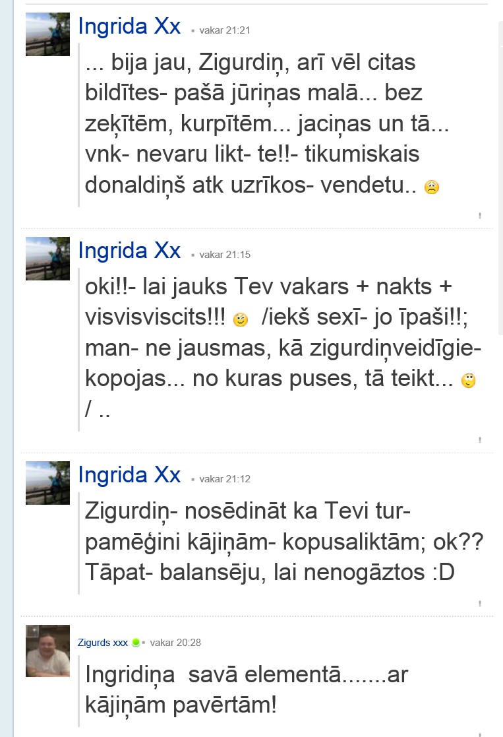
Task: Click the report icon on the 21:12 comment
Action: click(479, 604)
